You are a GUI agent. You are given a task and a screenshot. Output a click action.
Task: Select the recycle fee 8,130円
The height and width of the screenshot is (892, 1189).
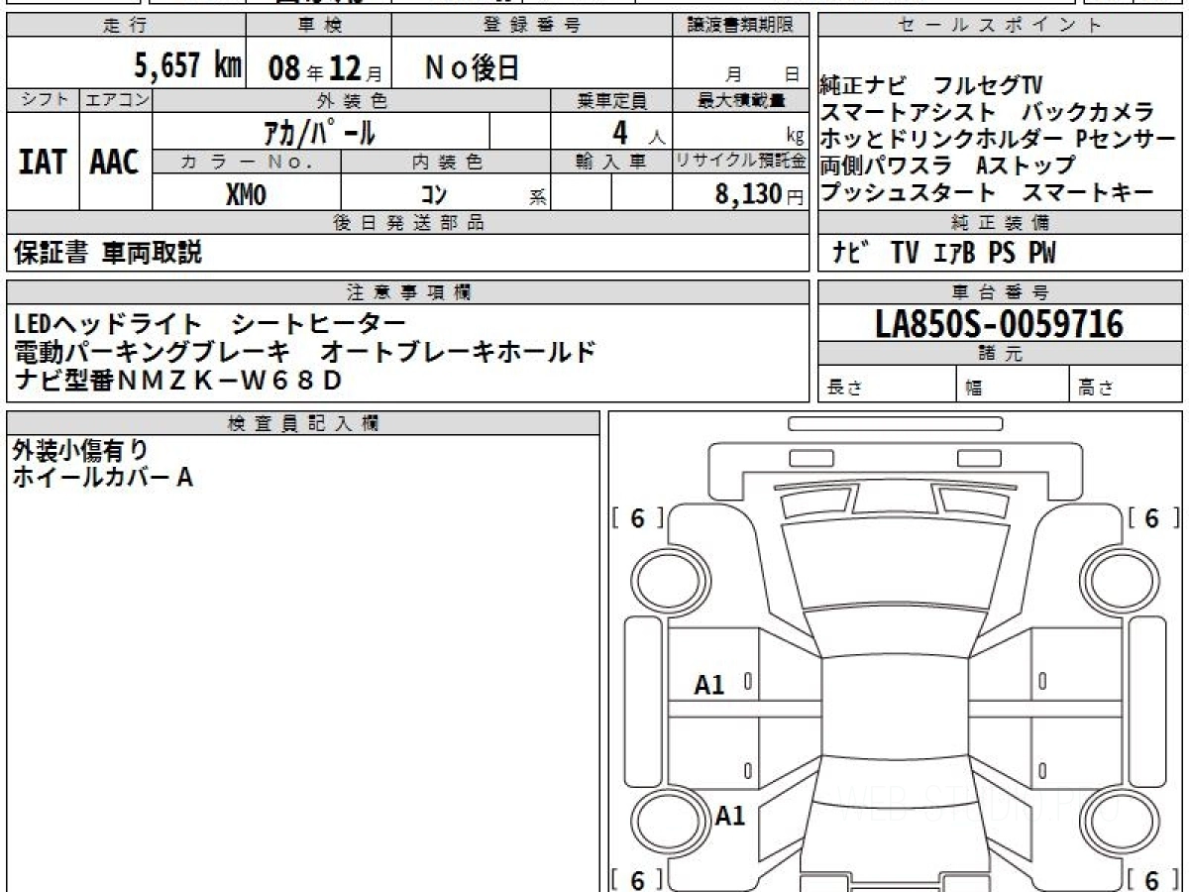pyautogui.click(x=760, y=193)
